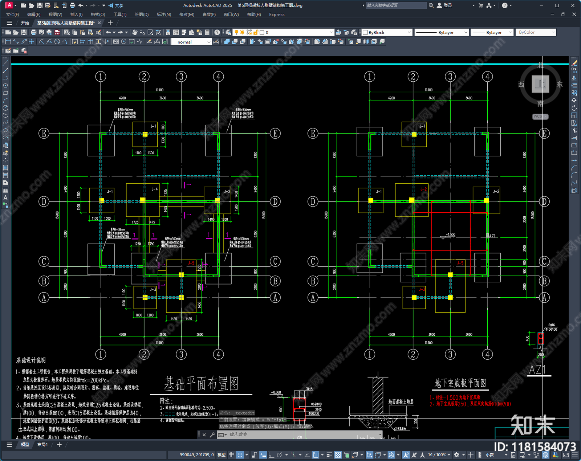Click the Aligned dimension icon
Viewport: 581px width, 461px height.
pyautogui.click(x=16, y=42)
